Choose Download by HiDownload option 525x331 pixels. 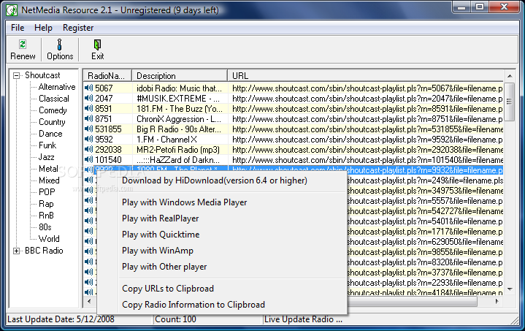(x=214, y=180)
